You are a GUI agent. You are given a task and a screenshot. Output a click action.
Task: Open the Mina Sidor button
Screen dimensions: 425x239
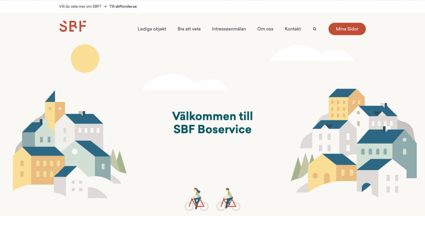tap(347, 29)
